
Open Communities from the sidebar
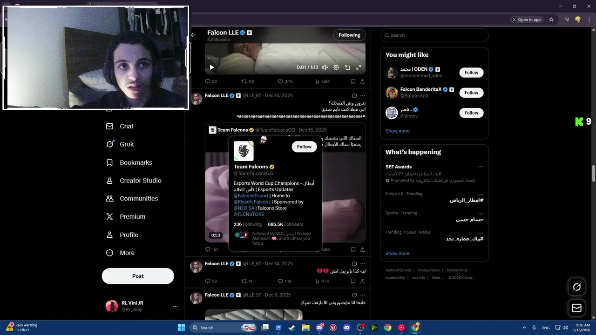(x=132, y=199)
